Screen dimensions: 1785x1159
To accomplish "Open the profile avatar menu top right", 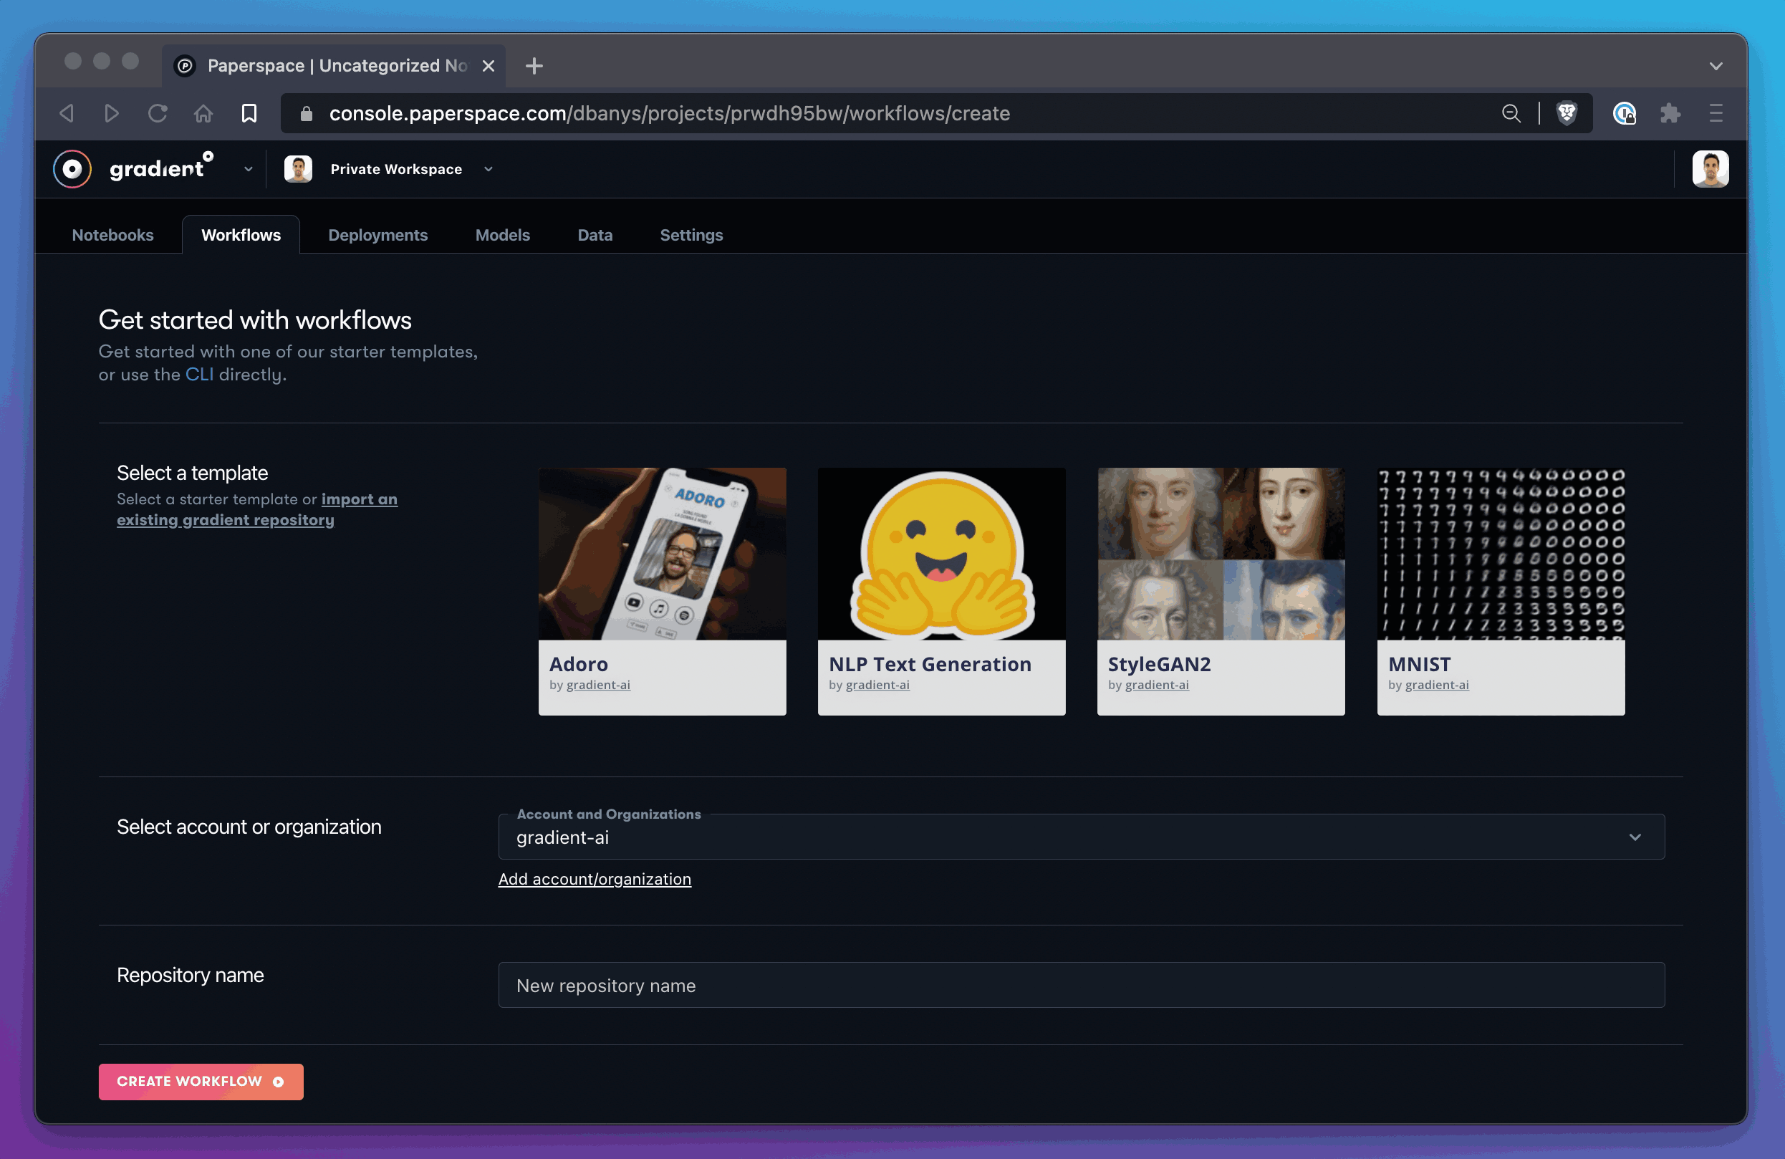I will pyautogui.click(x=1711, y=168).
